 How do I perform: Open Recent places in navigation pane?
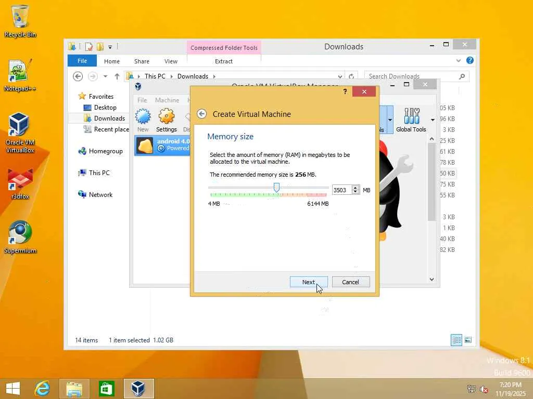(x=111, y=129)
